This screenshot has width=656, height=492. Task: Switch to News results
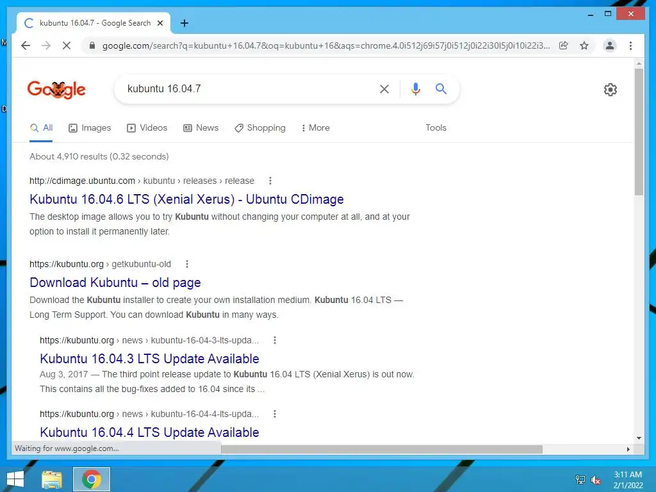(201, 127)
